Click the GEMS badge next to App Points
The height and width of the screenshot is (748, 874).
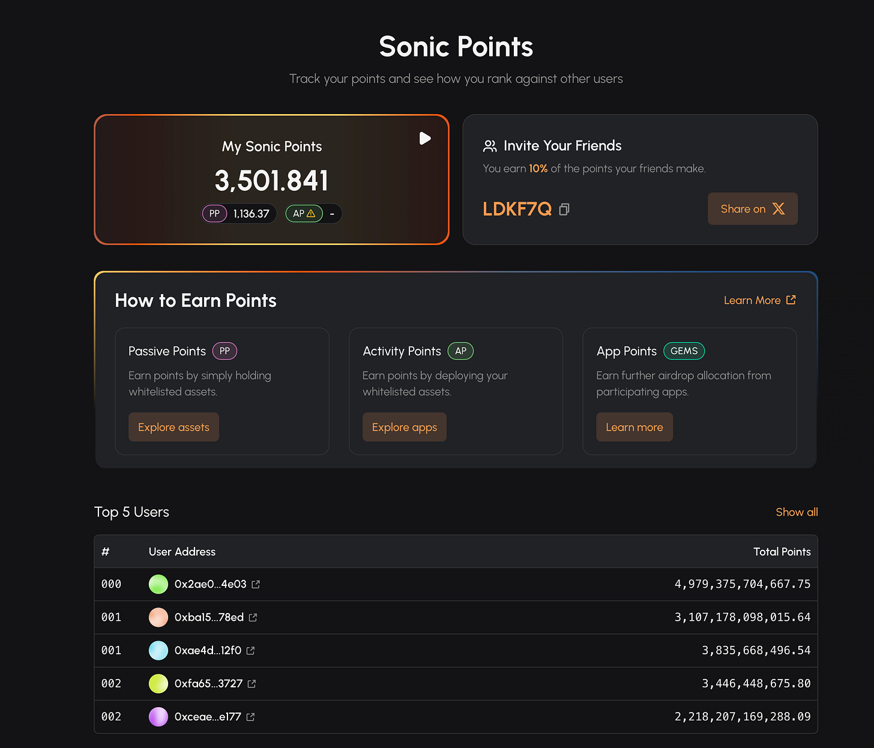coord(684,351)
